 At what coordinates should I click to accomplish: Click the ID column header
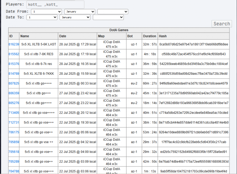14,36
